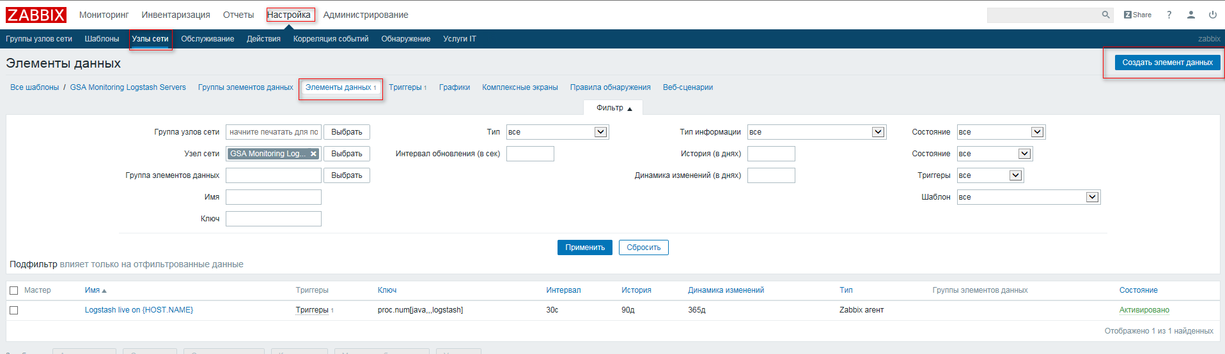1225x354 pixels.
Task: Open the Logstash live on {HOST.NAME} item
Action: (x=139, y=310)
